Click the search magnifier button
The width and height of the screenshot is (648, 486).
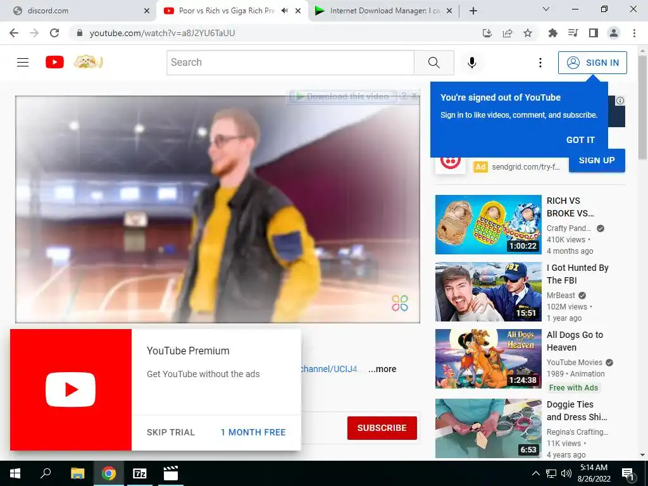[x=434, y=63]
